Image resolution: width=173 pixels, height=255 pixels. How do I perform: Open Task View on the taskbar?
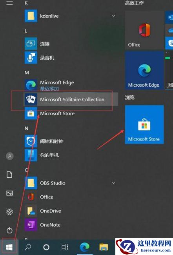pos(65,247)
